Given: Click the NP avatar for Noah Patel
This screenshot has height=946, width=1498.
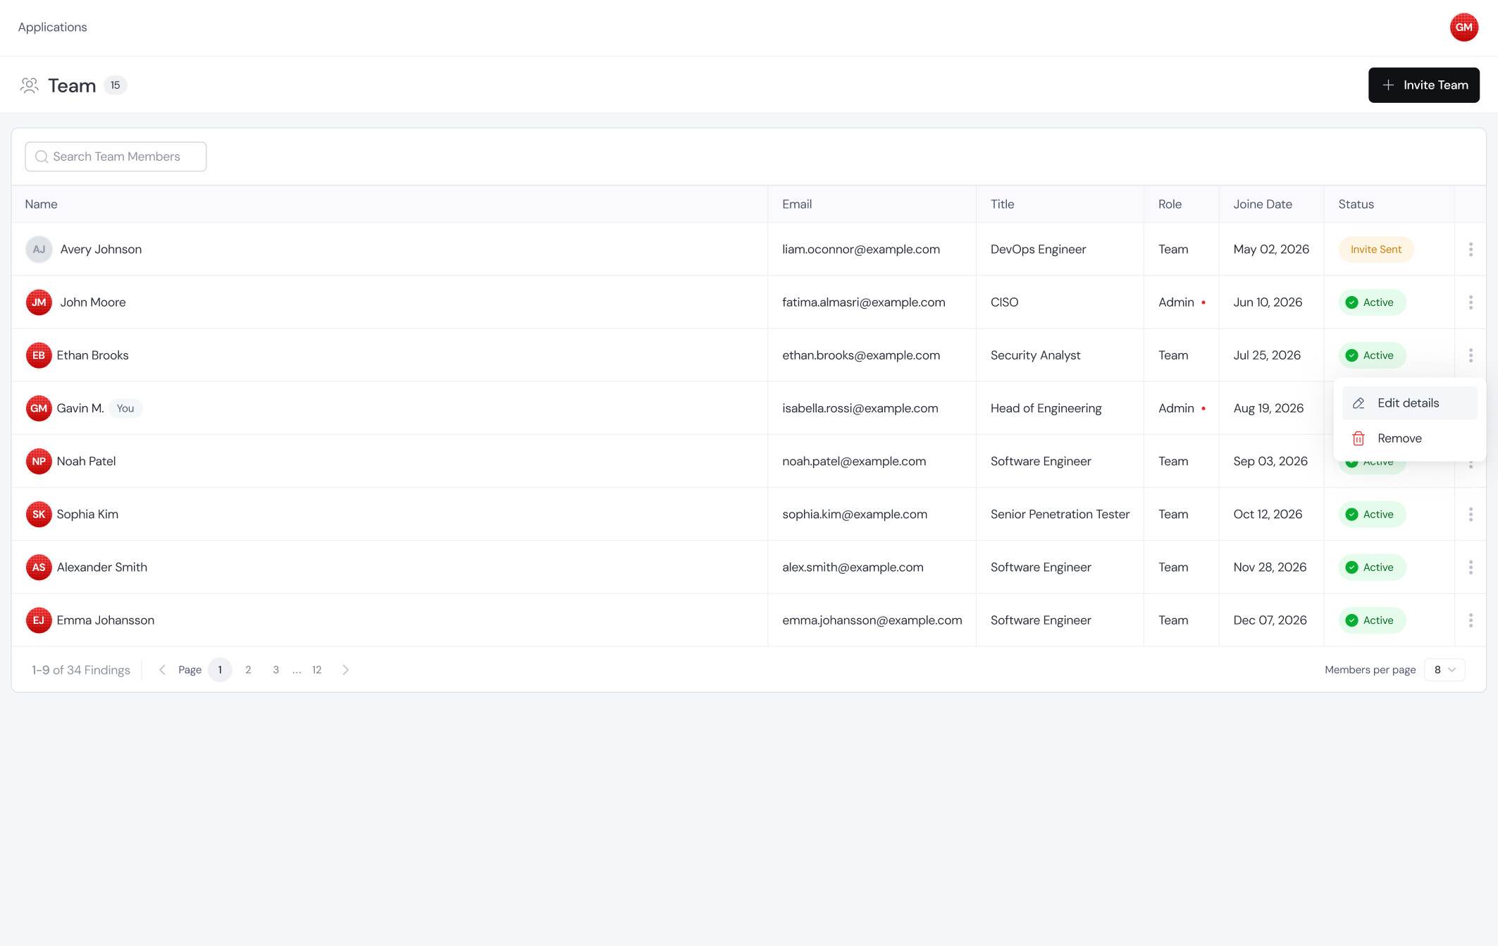Looking at the screenshot, I should [39, 461].
